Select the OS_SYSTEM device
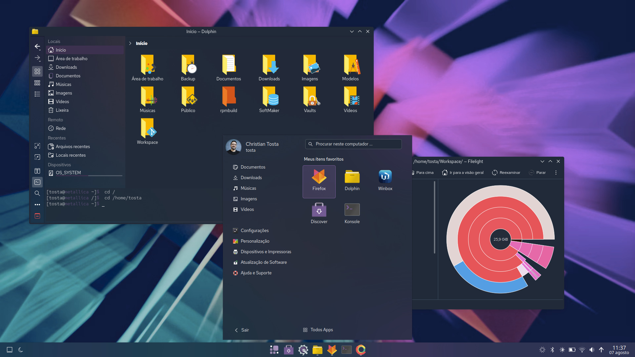This screenshot has width=635, height=357. tap(85, 173)
